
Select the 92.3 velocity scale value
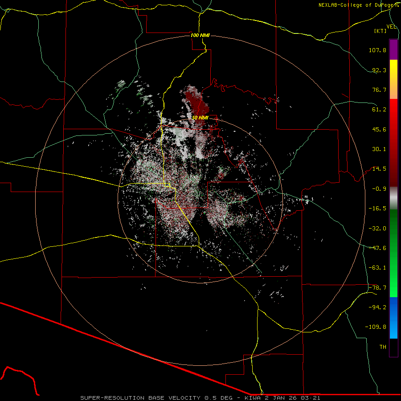379,70
